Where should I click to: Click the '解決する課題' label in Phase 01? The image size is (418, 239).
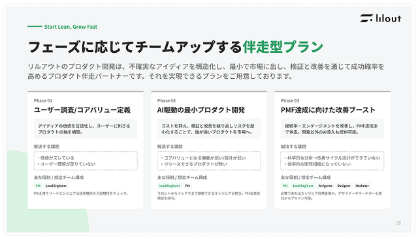click(46, 147)
